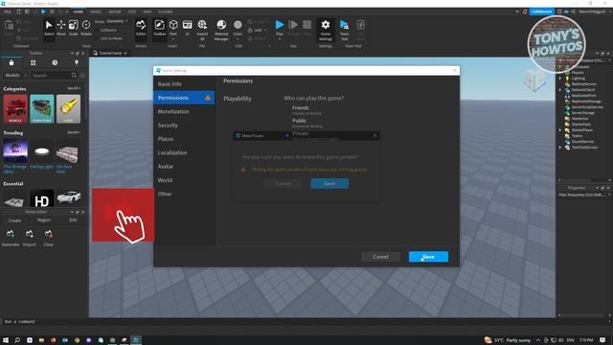This screenshot has height=345, width=613.
Task: Open the Toolbox Inventory grid tab
Action: [34, 62]
